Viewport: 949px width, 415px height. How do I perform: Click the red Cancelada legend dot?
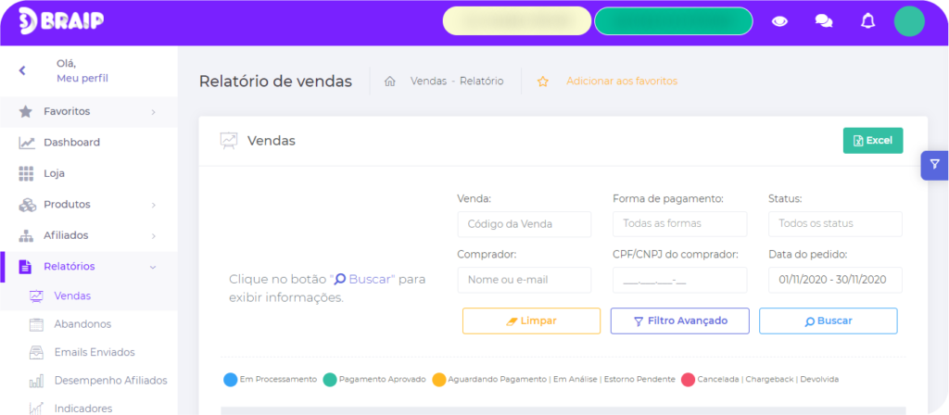689,380
